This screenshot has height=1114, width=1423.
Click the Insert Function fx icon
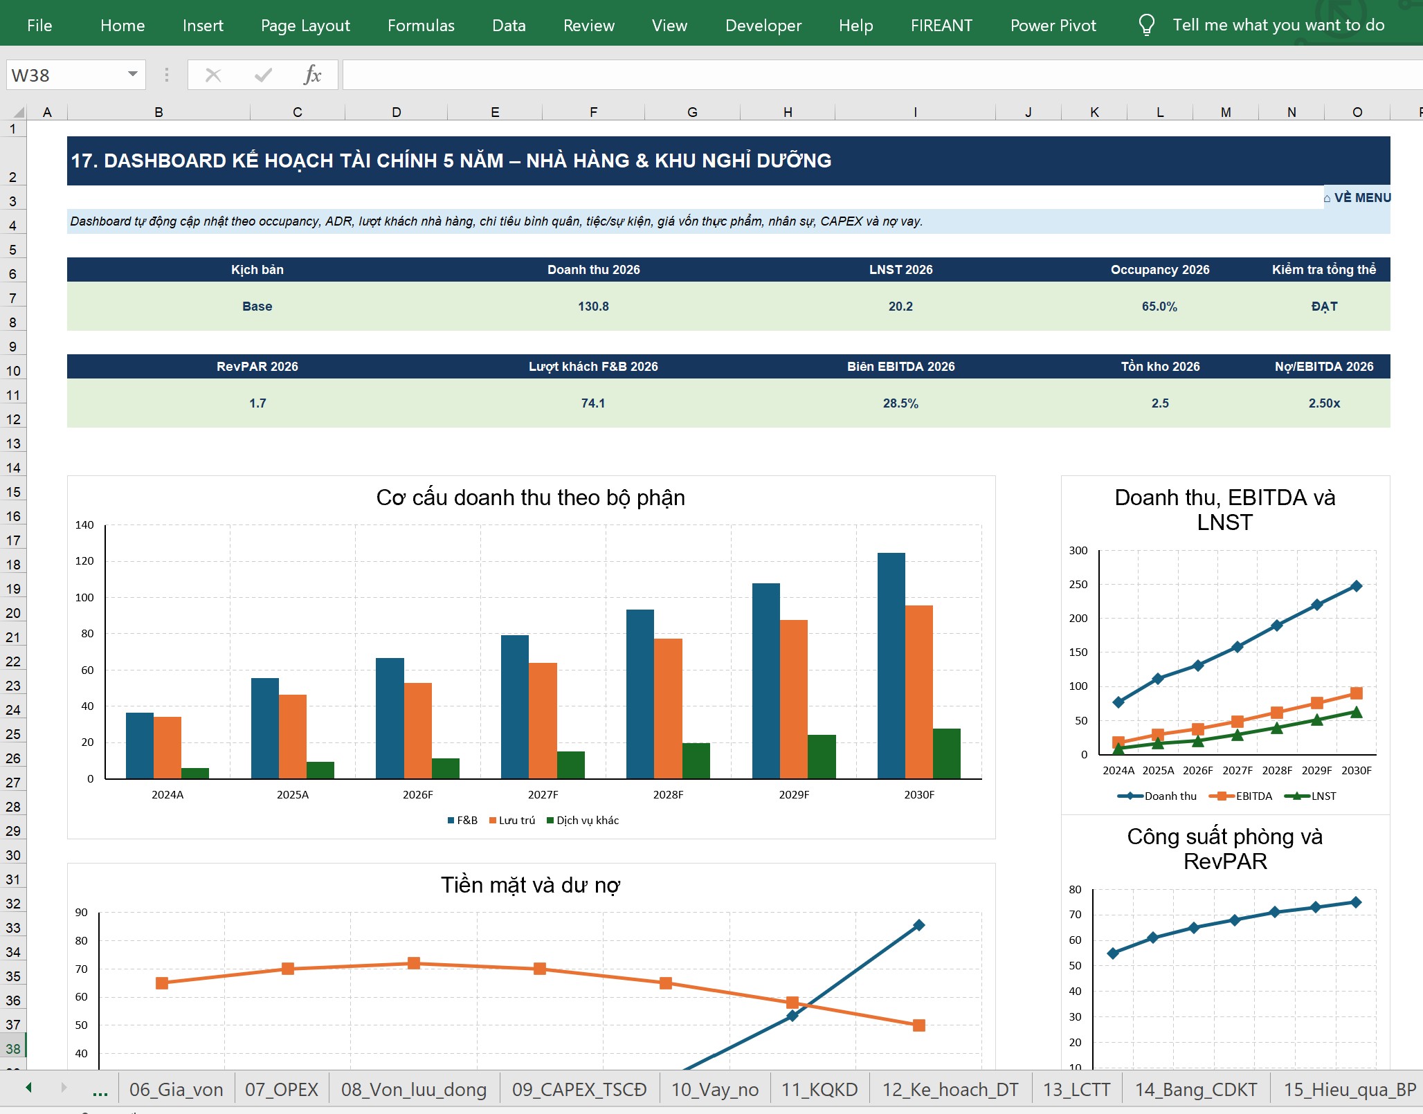click(312, 75)
